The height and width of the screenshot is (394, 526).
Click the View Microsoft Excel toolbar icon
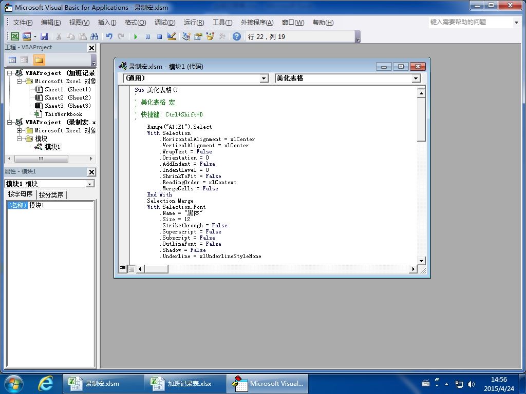(x=15, y=36)
